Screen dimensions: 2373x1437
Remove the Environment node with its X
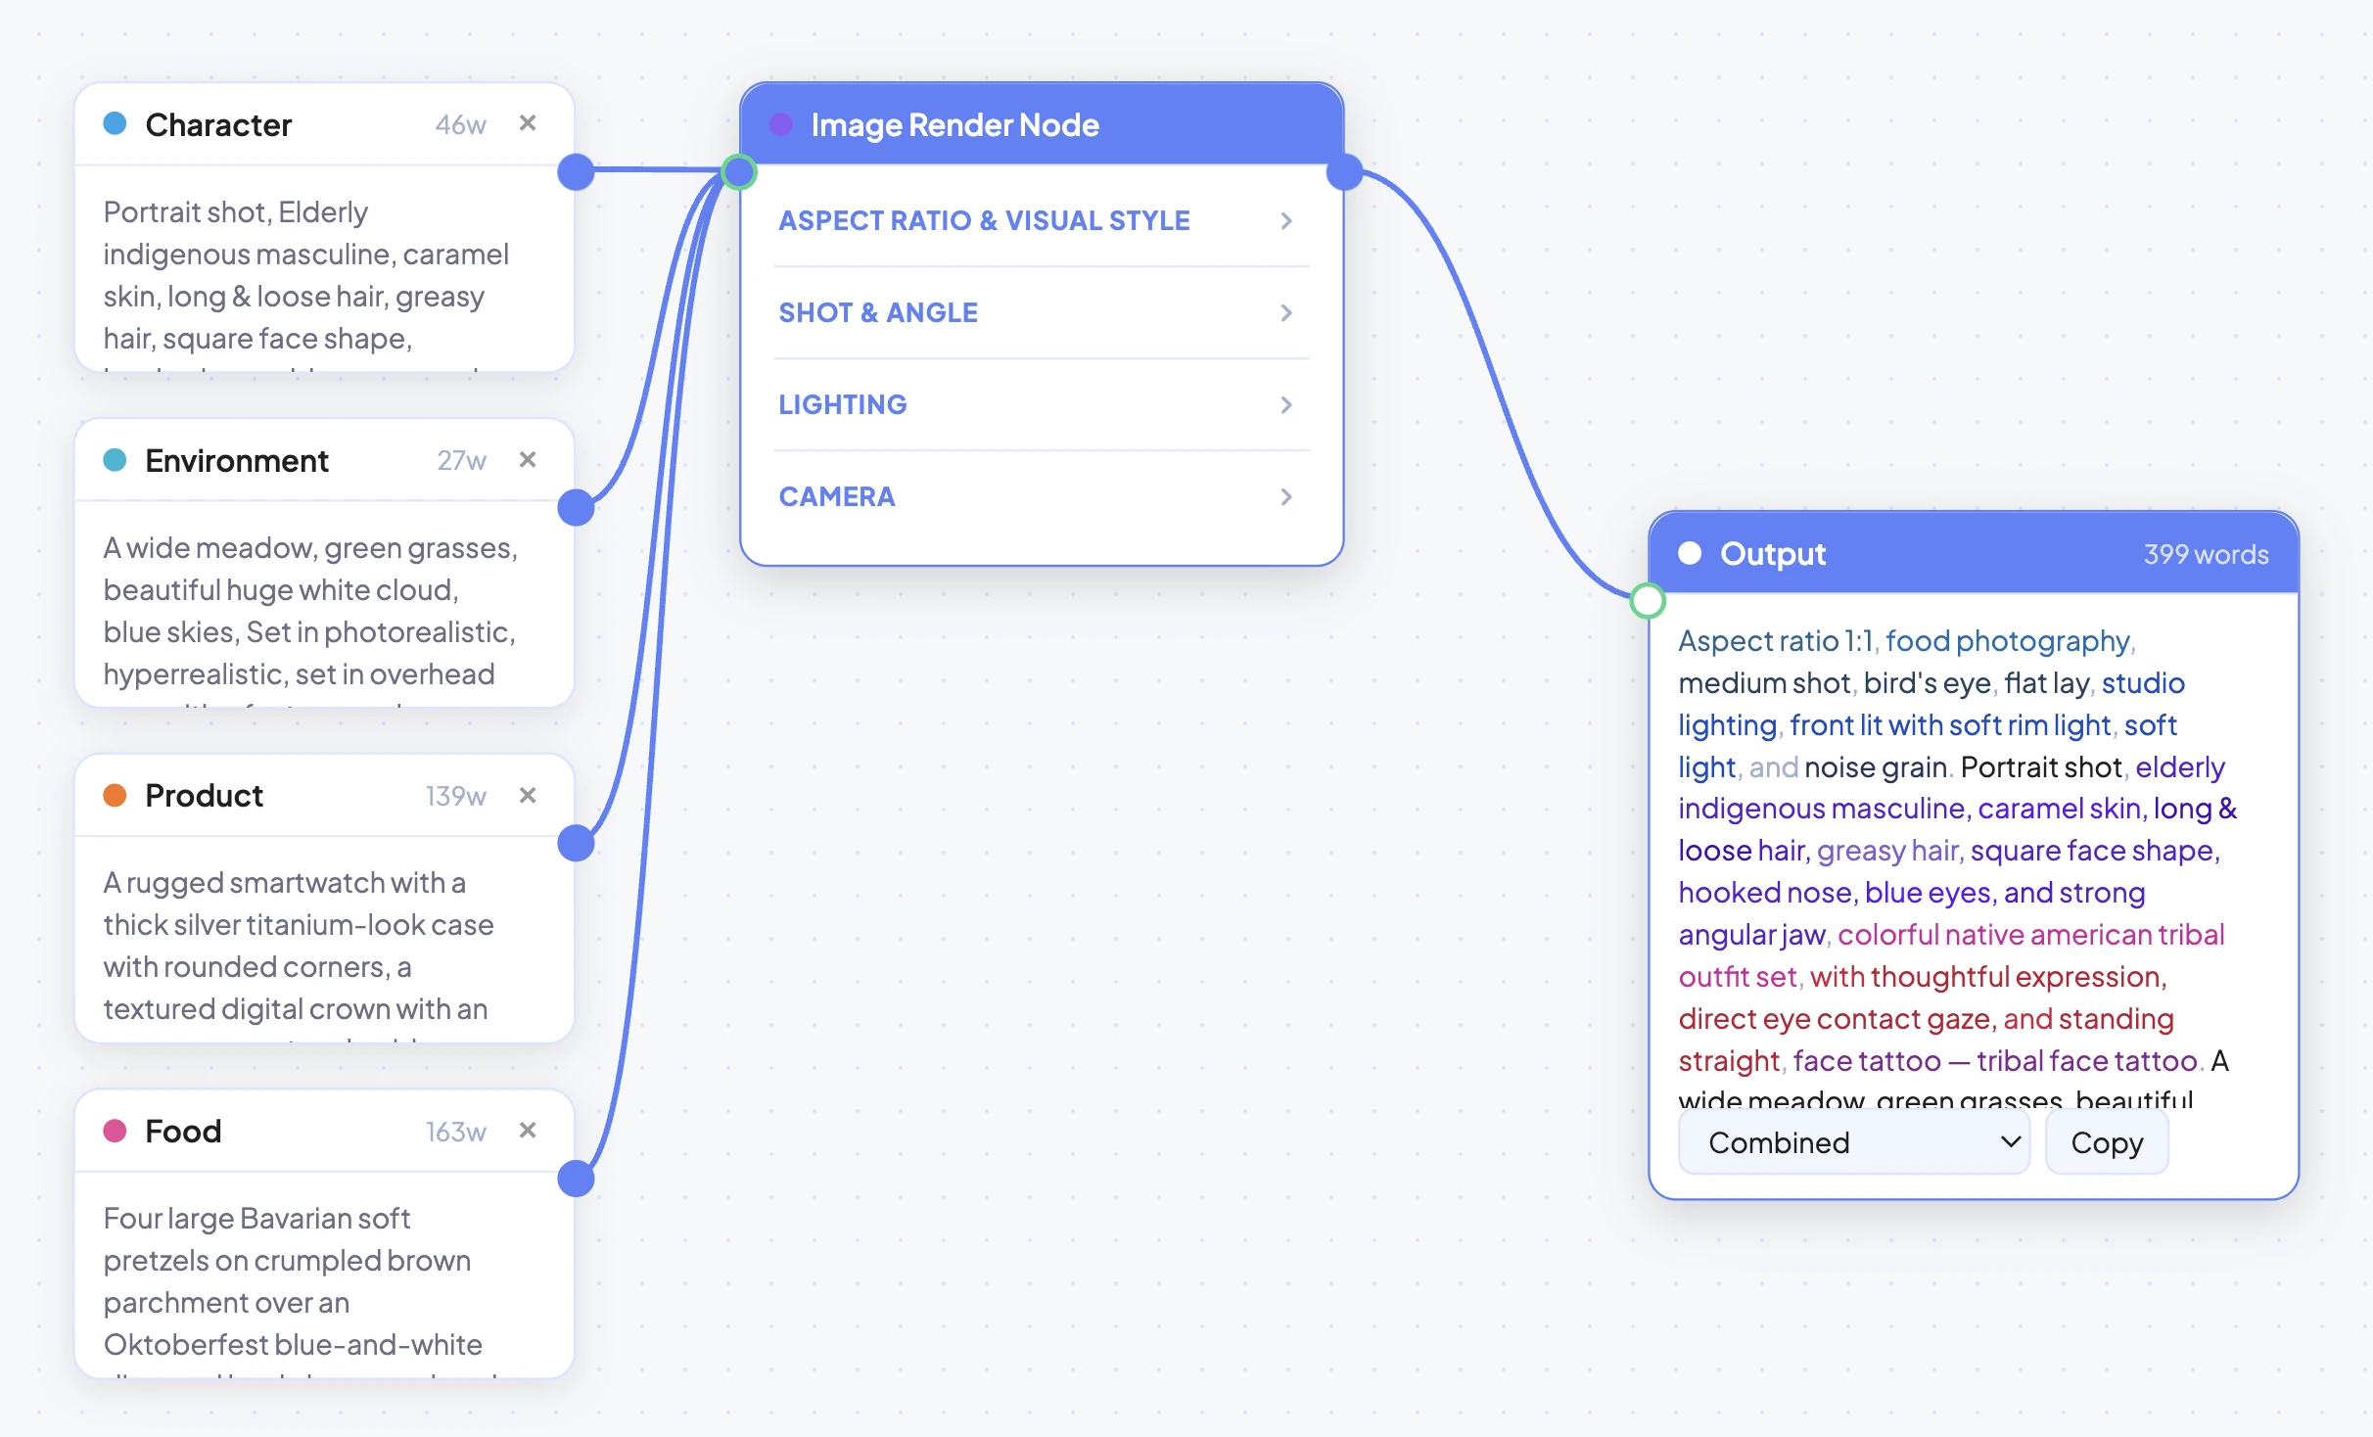tap(528, 460)
